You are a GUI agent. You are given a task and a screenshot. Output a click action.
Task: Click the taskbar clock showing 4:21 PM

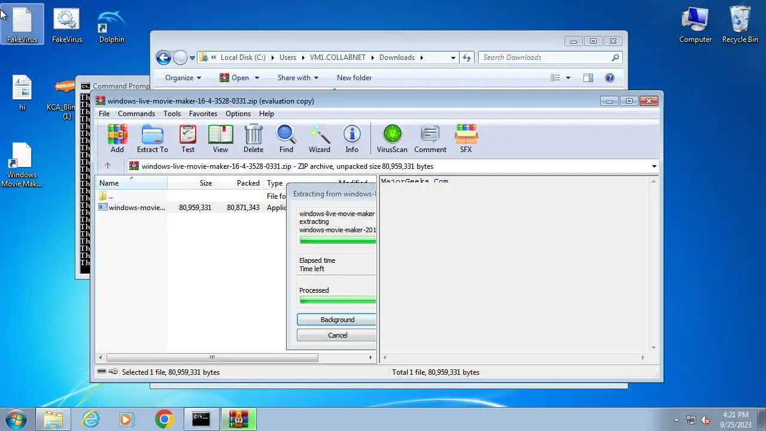[x=735, y=419]
